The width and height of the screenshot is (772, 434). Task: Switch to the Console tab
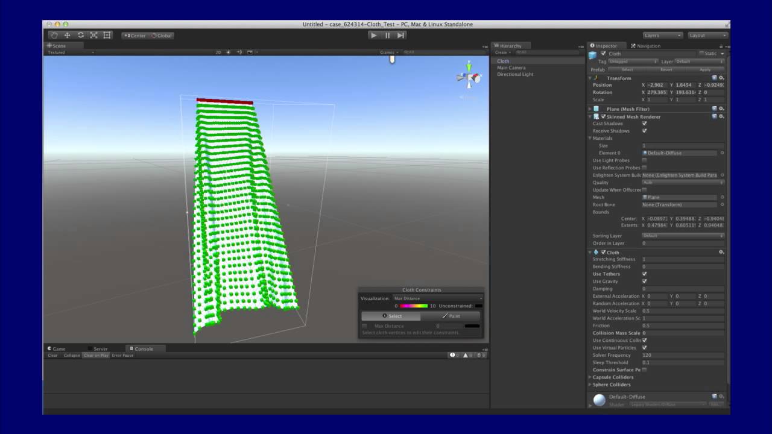click(x=143, y=348)
